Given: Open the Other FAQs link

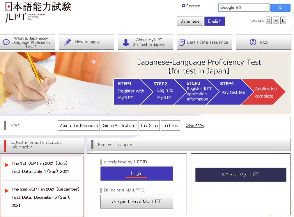Looking at the screenshot, I should pos(195,126).
